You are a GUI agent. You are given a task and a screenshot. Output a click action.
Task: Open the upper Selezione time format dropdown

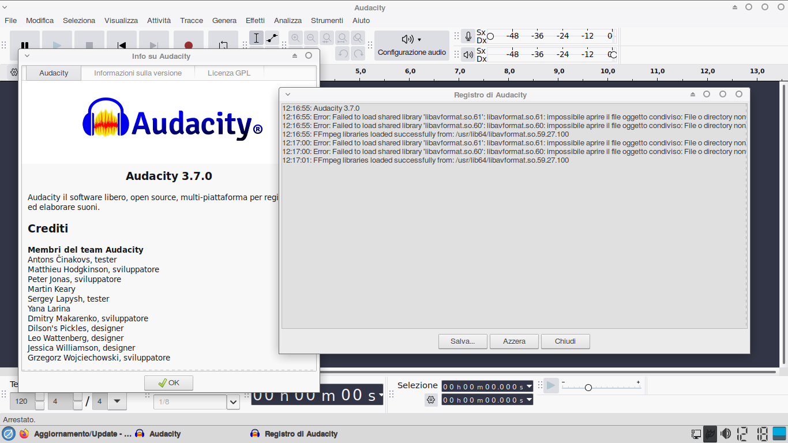(x=529, y=386)
